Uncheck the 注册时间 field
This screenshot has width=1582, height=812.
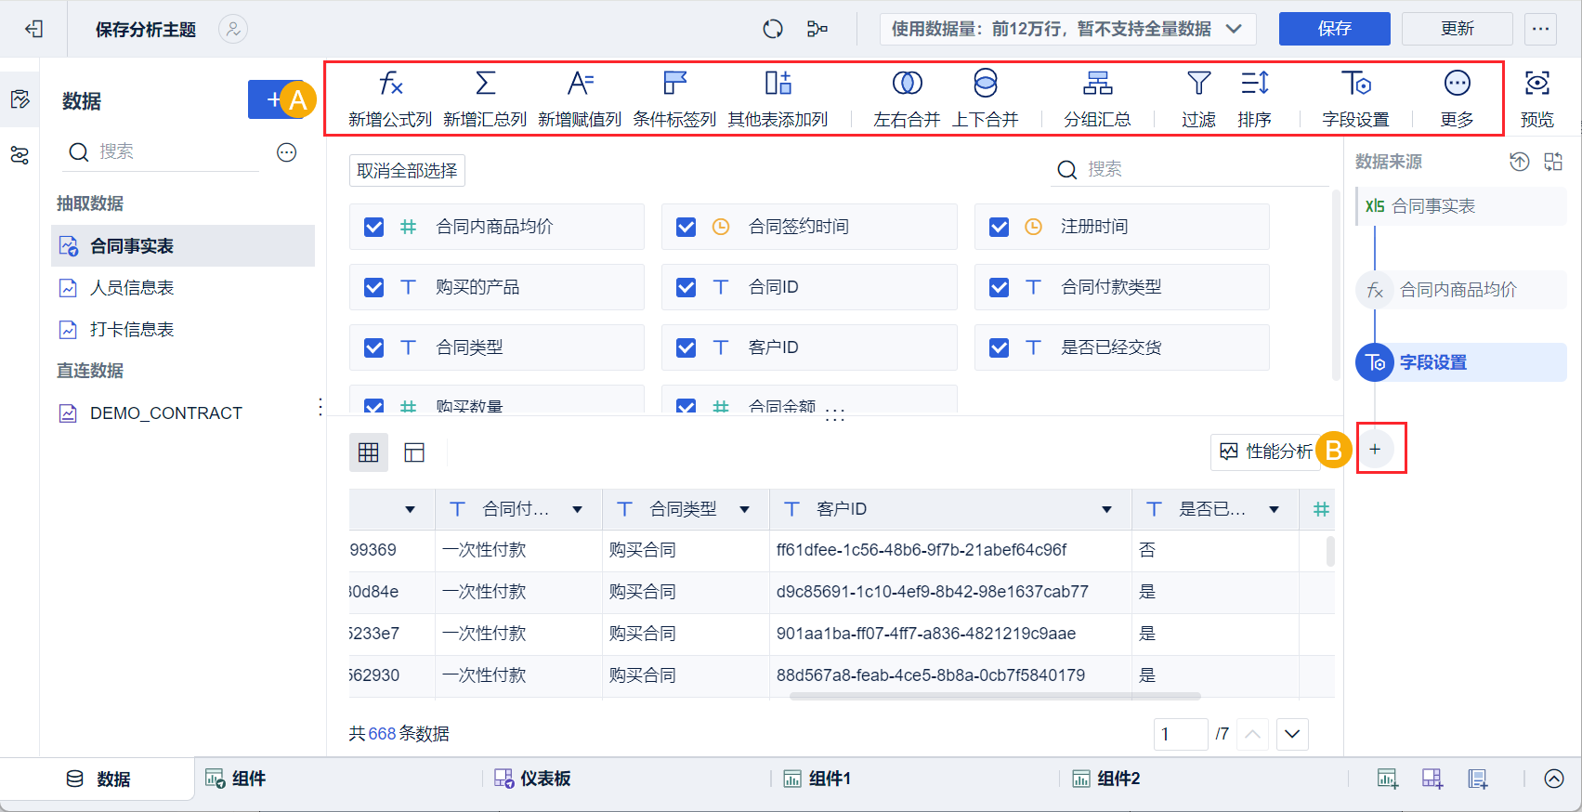click(1000, 227)
